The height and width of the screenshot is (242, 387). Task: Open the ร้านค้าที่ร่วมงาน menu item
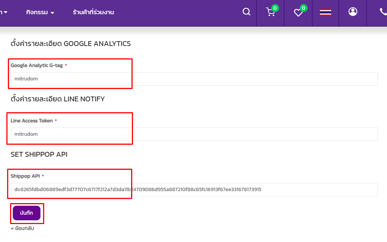point(93,12)
